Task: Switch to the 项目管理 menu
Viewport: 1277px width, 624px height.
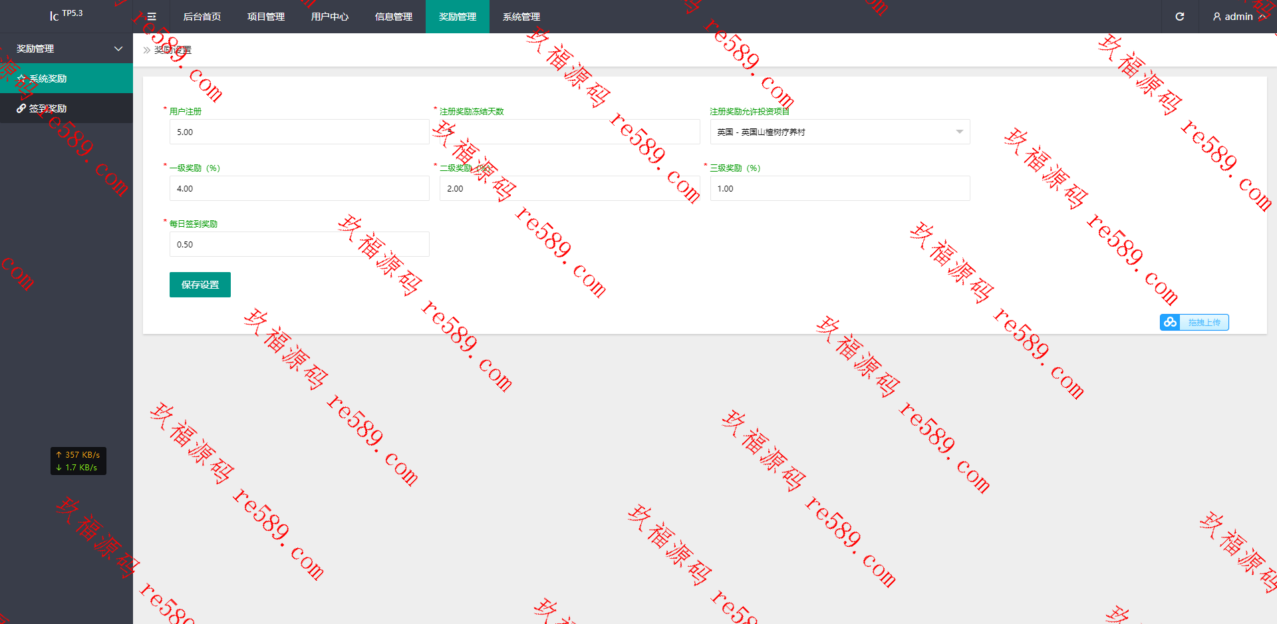Action: 266,17
